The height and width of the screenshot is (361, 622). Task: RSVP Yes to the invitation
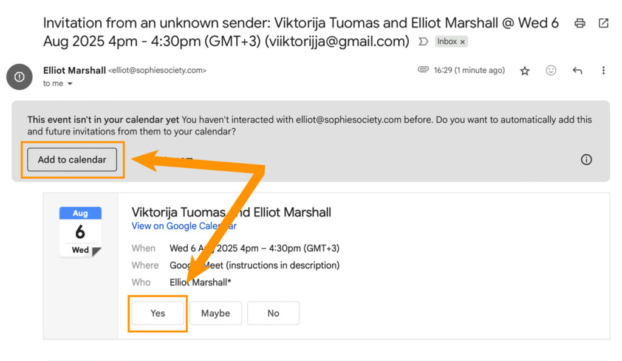coord(158,313)
